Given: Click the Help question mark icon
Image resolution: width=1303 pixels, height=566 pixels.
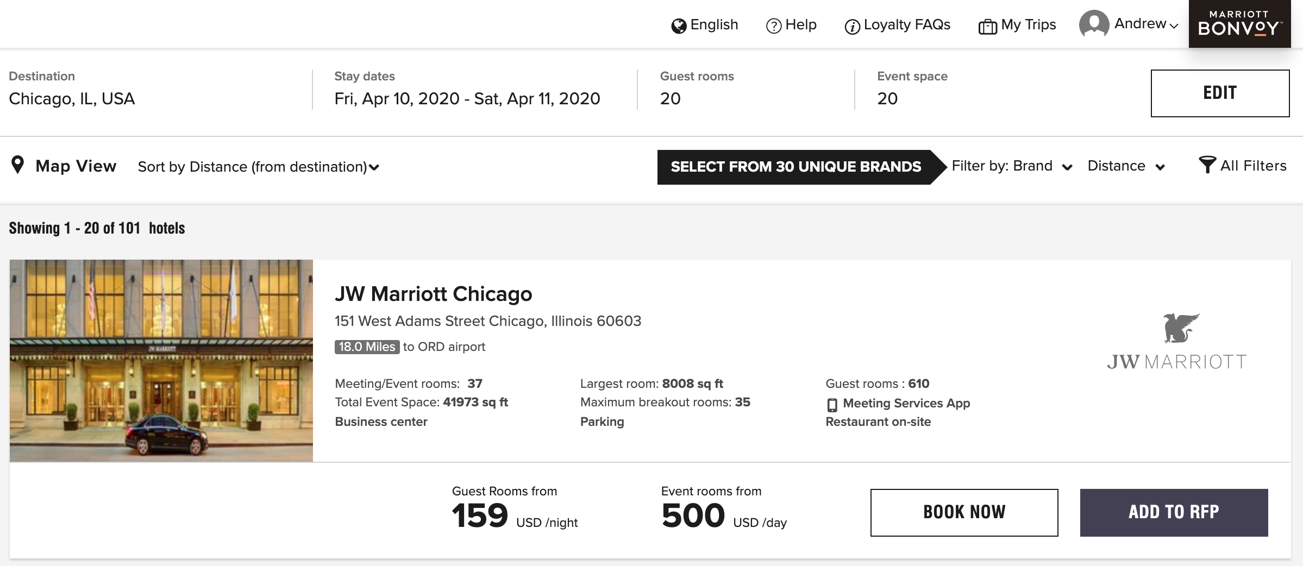Looking at the screenshot, I should coord(774,26).
